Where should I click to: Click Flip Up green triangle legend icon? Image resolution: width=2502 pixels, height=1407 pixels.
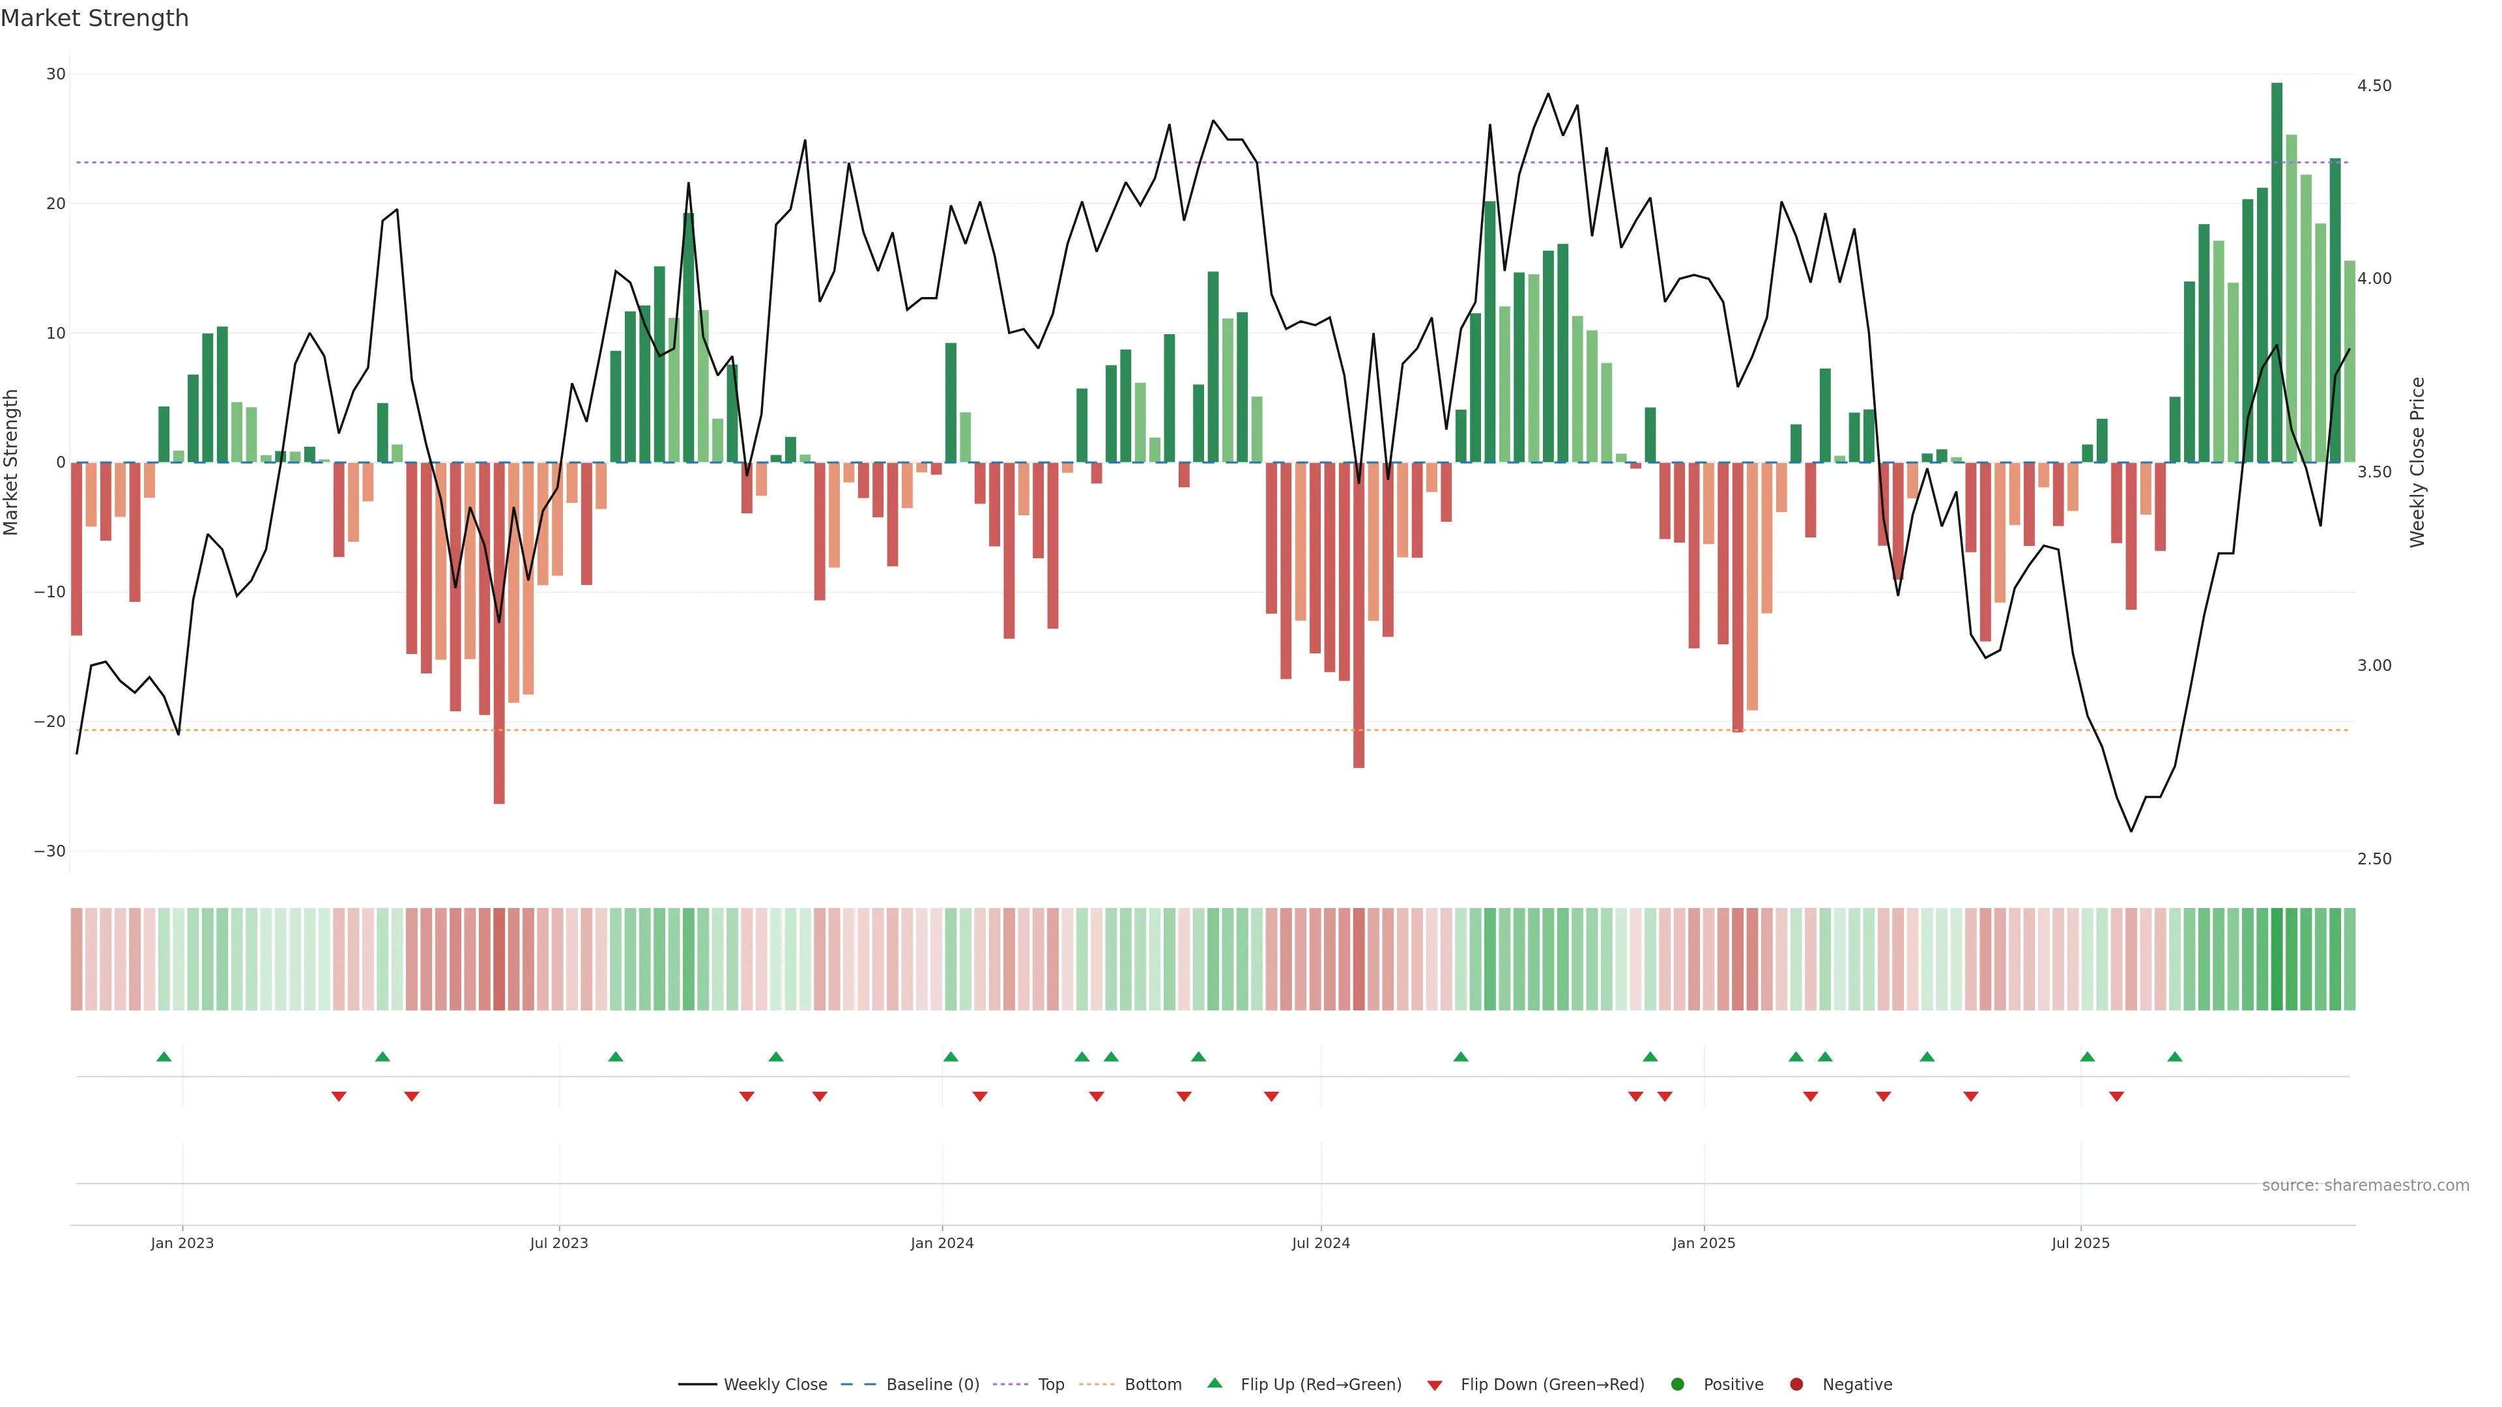(1214, 1384)
